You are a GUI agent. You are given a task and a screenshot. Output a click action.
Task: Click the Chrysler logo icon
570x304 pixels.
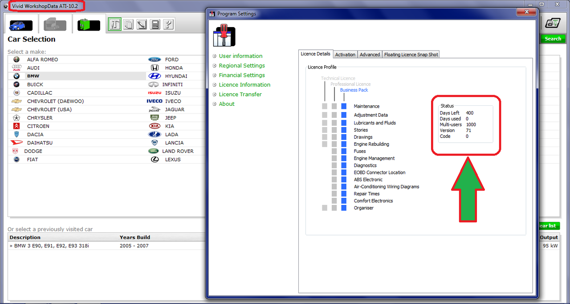pyautogui.click(x=16, y=118)
